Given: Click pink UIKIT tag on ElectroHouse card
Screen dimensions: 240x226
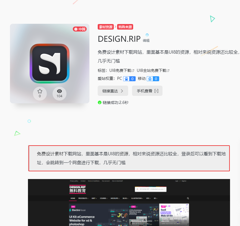Looking at the screenshot, I should point(73,207).
